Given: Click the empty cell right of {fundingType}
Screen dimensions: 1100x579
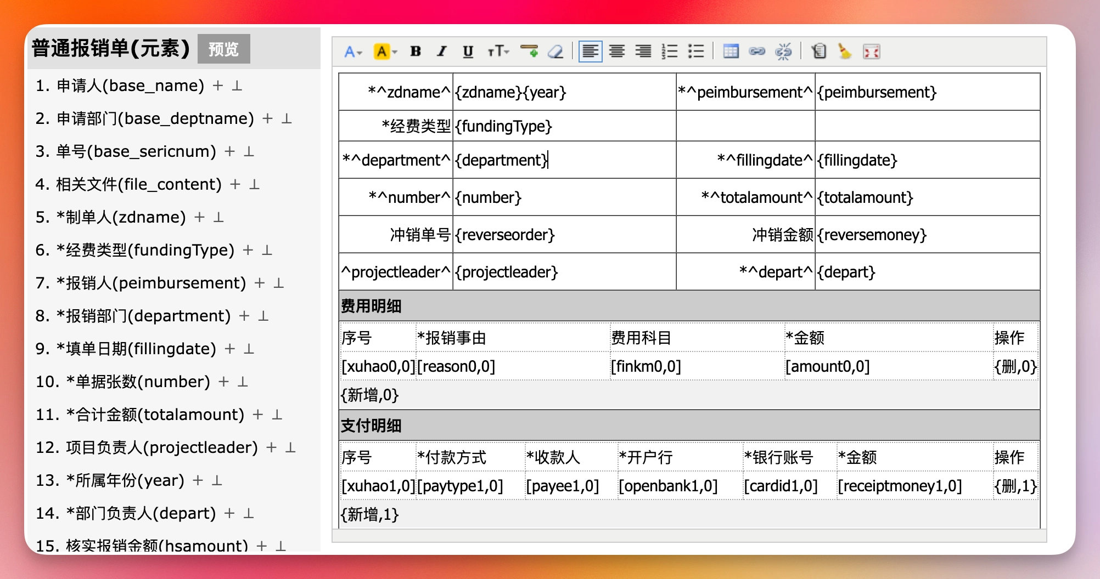Looking at the screenshot, I should [745, 126].
